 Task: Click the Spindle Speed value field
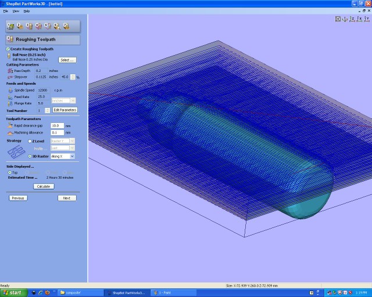click(44, 90)
